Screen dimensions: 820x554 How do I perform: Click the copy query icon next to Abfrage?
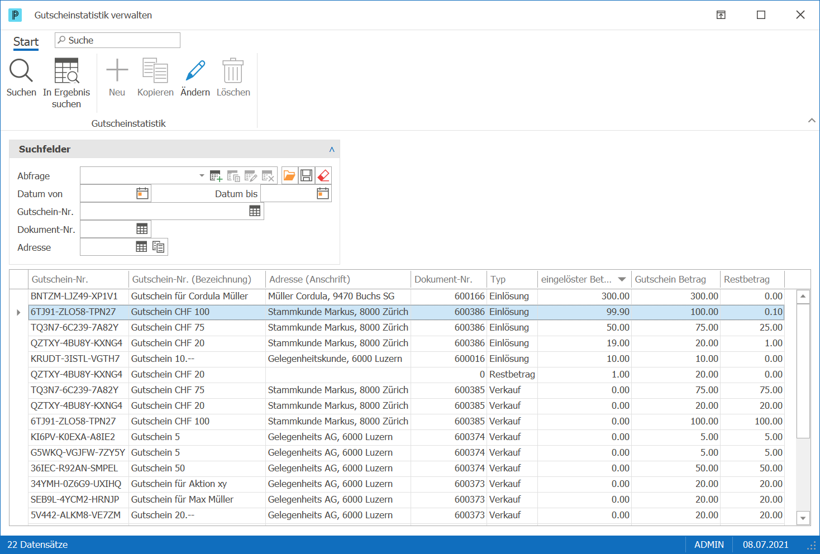click(233, 176)
